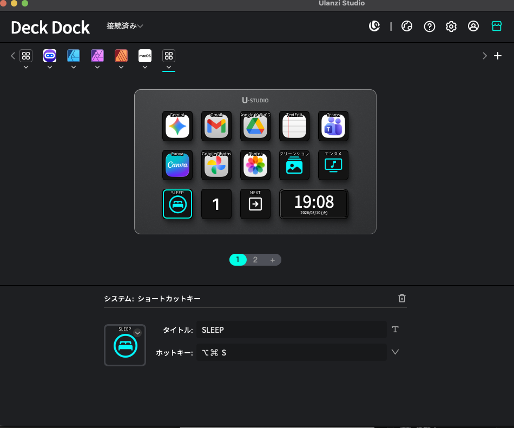
Task: Select the NEXT page key
Action: click(x=255, y=204)
